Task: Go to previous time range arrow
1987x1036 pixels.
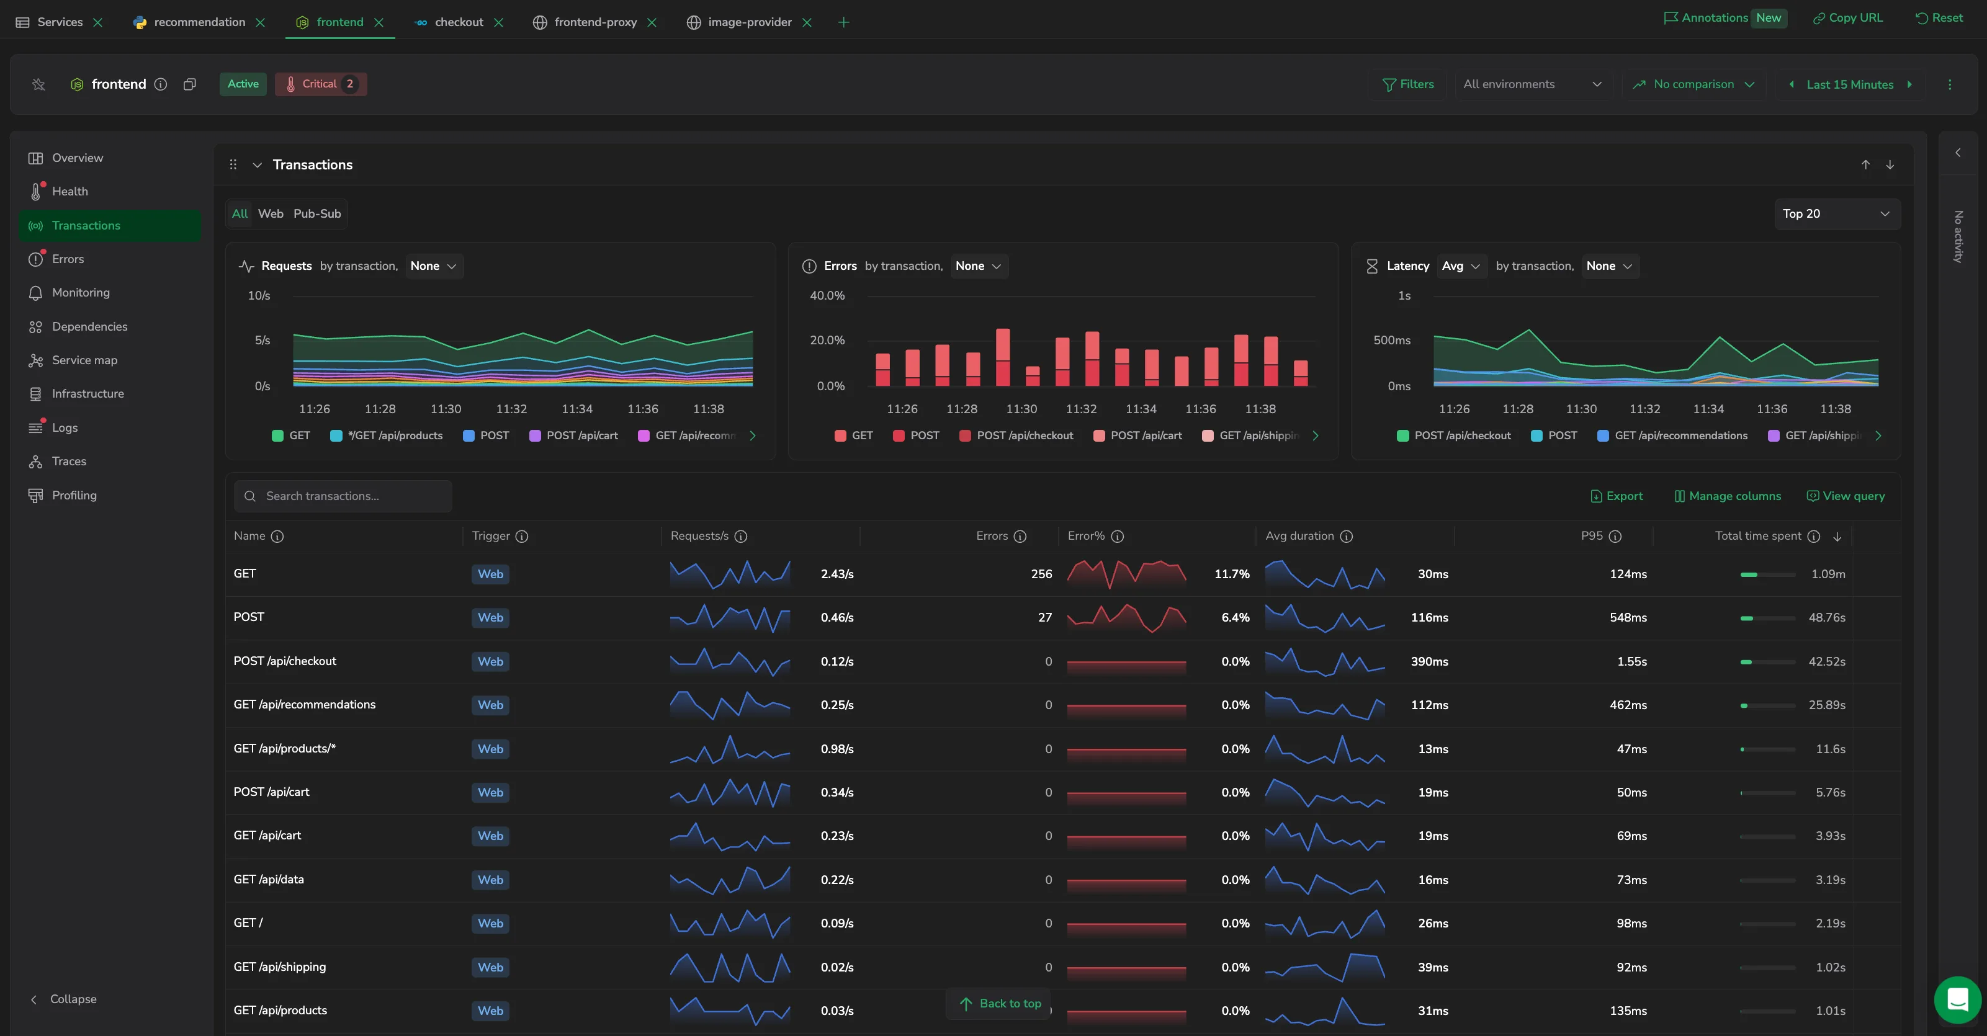Action: (1791, 84)
